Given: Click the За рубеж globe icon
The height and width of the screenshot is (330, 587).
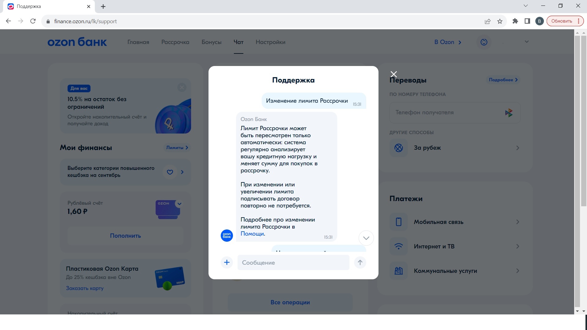Looking at the screenshot, I should [x=398, y=148].
